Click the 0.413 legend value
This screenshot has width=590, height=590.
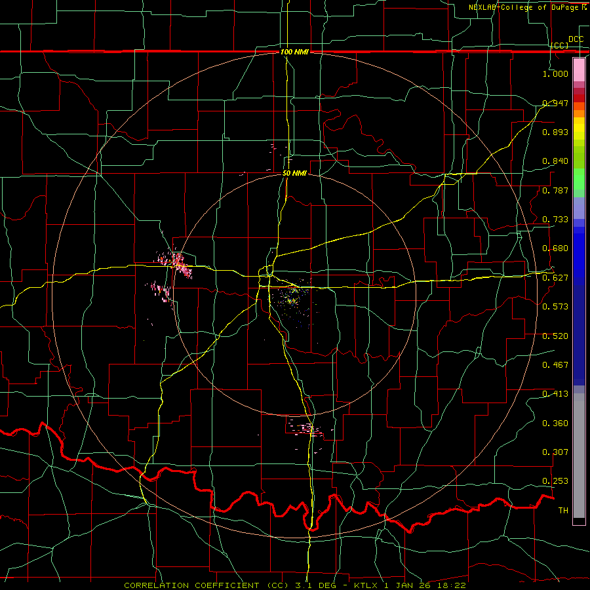[555, 394]
